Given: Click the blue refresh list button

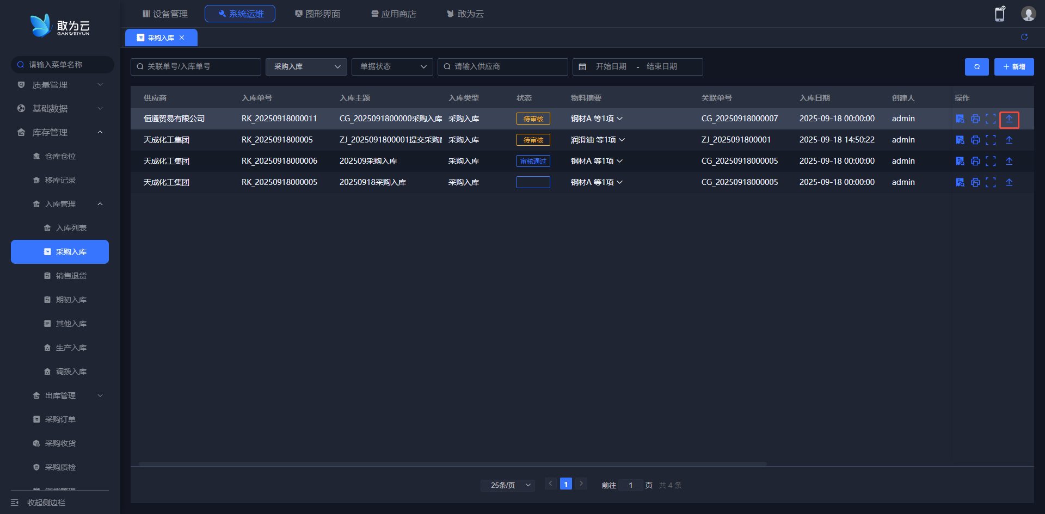Looking at the screenshot, I should 976,67.
